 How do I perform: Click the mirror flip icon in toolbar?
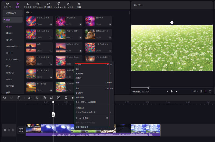[73, 98]
